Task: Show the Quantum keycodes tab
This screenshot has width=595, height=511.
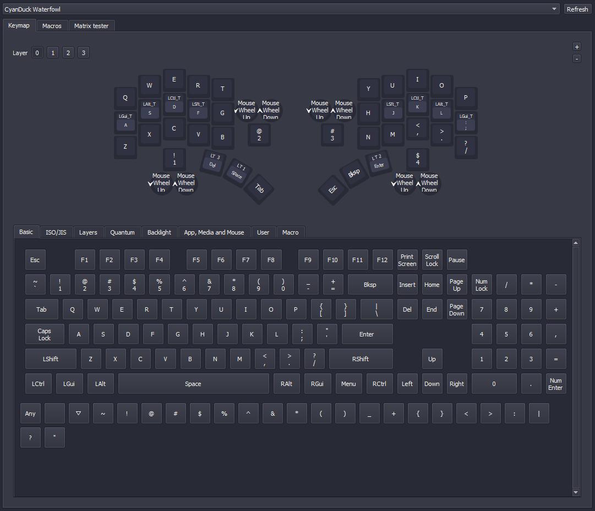Action: (x=122, y=232)
